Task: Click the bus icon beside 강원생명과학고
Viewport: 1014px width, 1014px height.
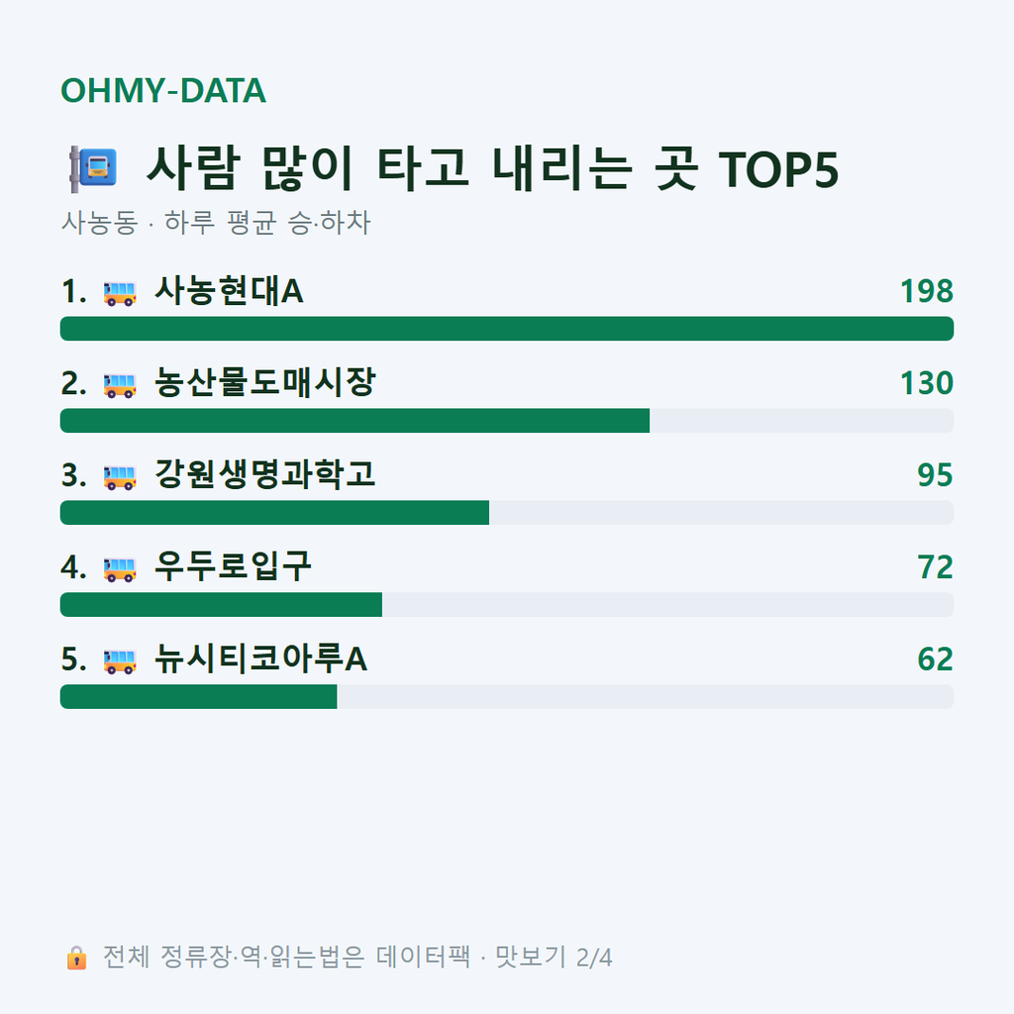Action: [120, 477]
